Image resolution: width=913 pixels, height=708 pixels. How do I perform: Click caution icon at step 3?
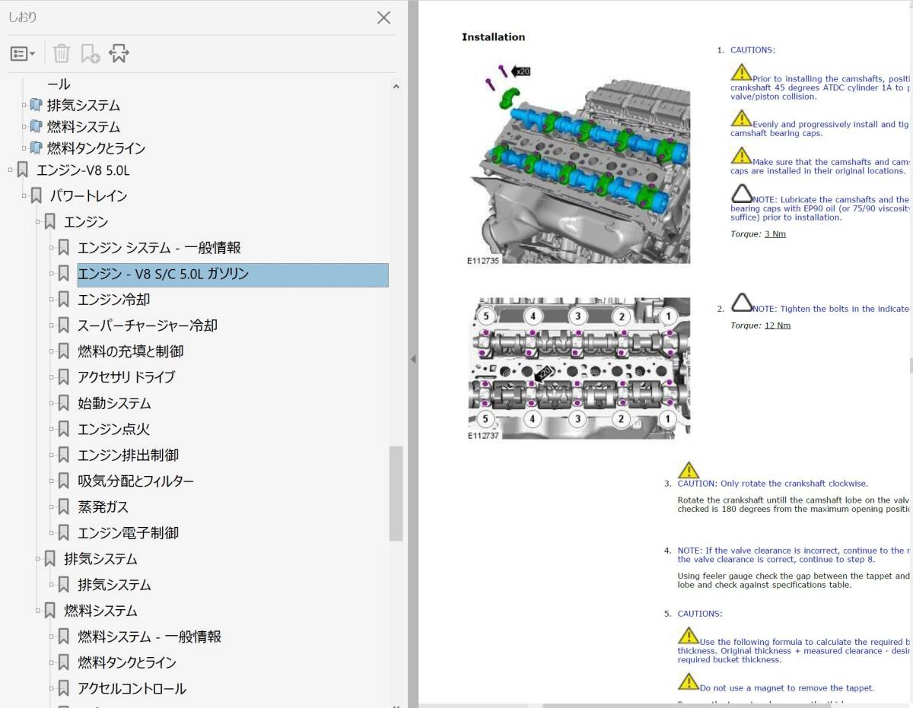point(688,470)
